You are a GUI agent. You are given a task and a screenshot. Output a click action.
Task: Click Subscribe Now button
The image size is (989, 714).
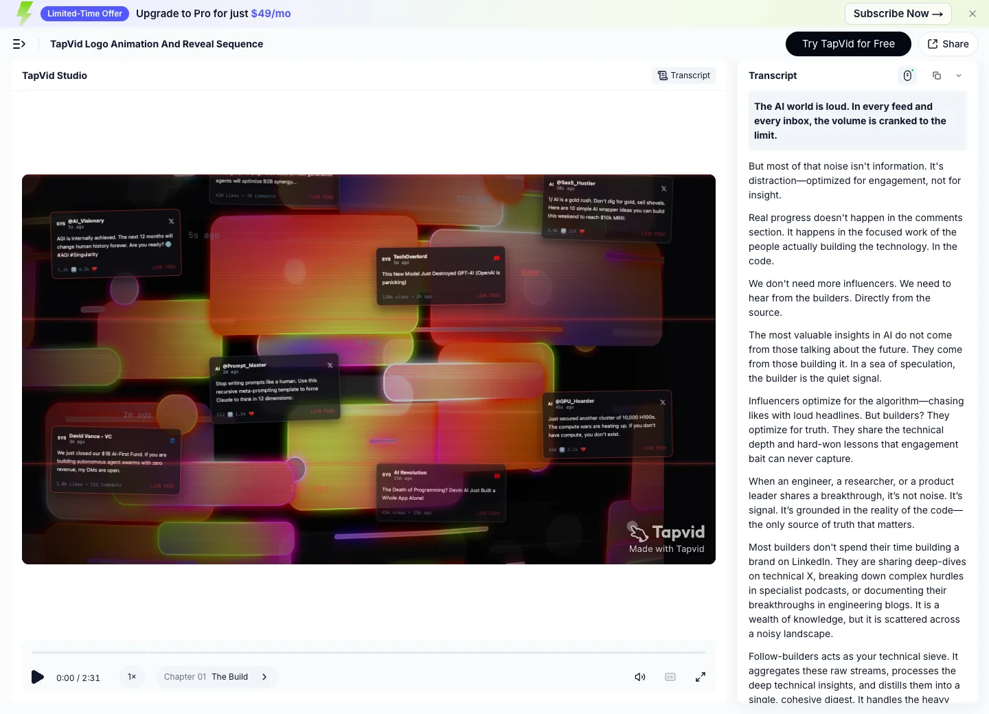click(898, 14)
